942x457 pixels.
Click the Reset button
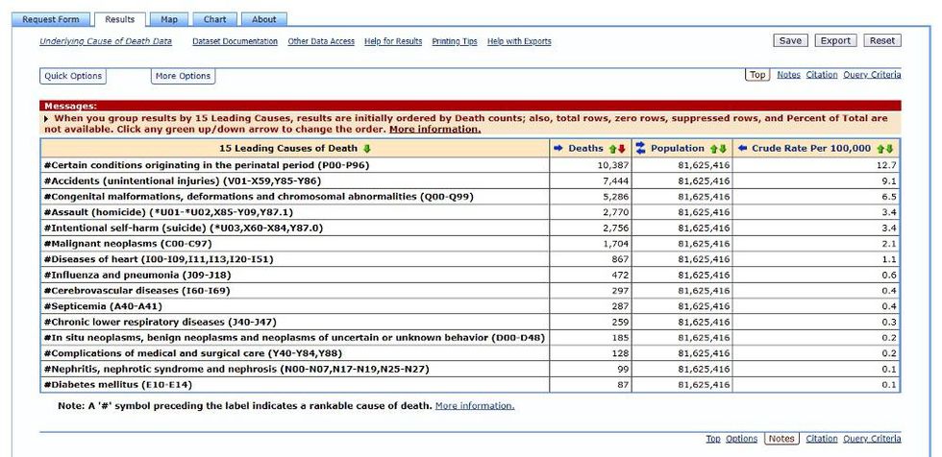coord(881,41)
